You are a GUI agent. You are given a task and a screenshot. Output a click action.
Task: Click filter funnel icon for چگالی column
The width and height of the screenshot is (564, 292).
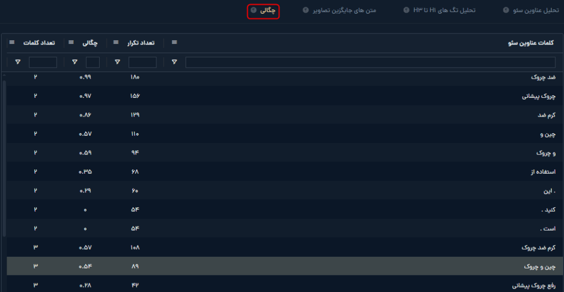[x=75, y=62]
